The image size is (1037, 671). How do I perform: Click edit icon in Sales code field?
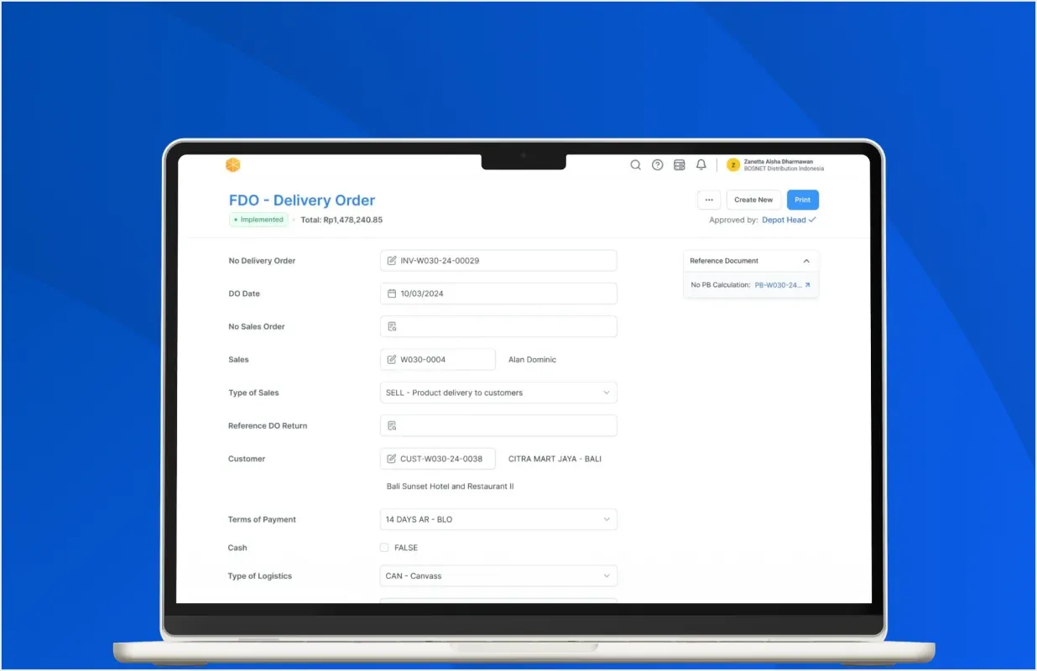click(392, 360)
